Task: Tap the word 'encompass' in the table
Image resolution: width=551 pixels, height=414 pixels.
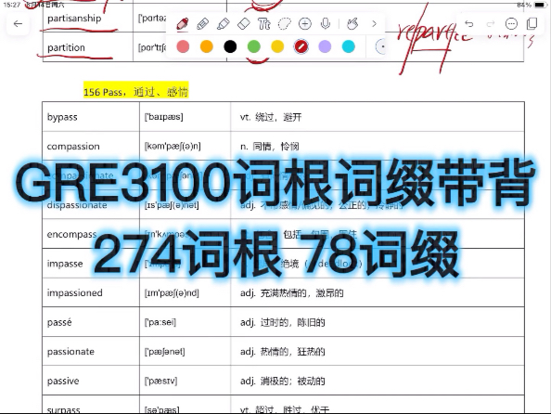Action: tap(71, 235)
